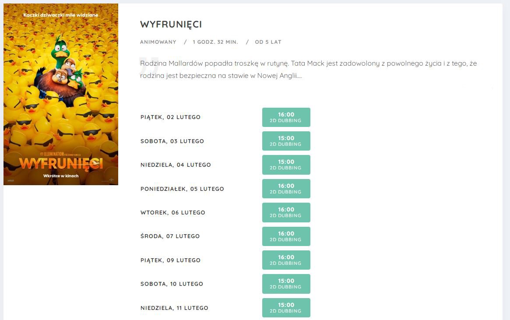This screenshot has height=320, width=510.
Task: Select the 16:00 showing on Piątek, 02 lutego
Action: 286,117
